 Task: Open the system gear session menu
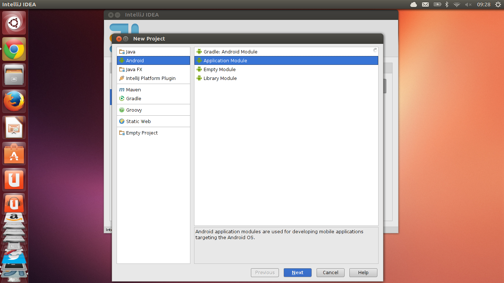(x=498, y=4)
